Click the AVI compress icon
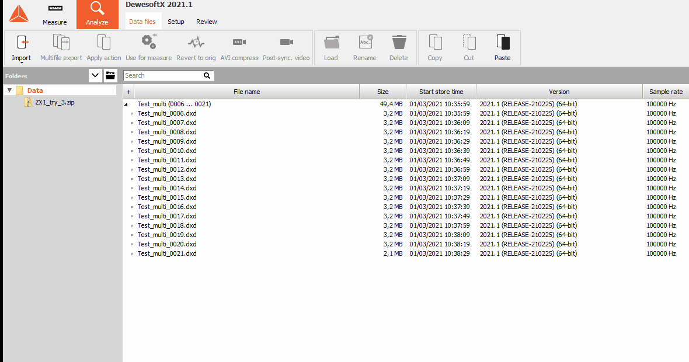Screen dimensions: 689x362 [239, 42]
